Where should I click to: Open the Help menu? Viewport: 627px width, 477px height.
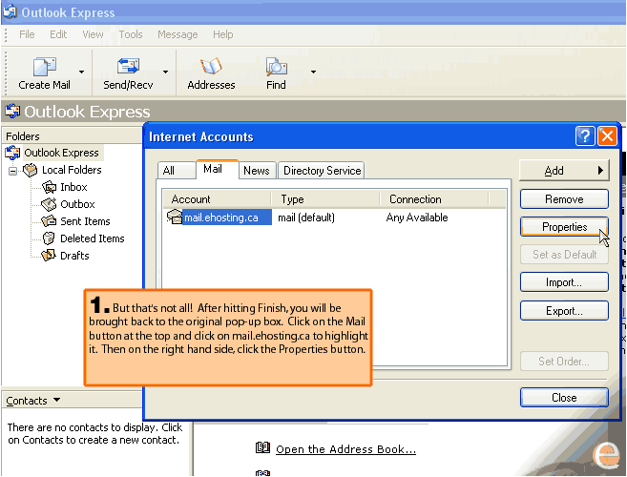[222, 34]
